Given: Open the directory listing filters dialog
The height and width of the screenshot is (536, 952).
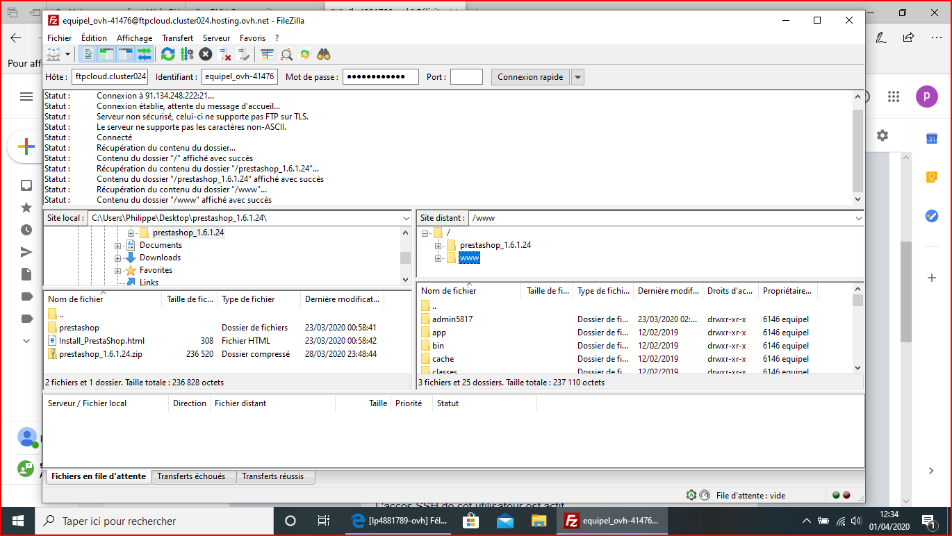Looking at the screenshot, I should [268, 54].
